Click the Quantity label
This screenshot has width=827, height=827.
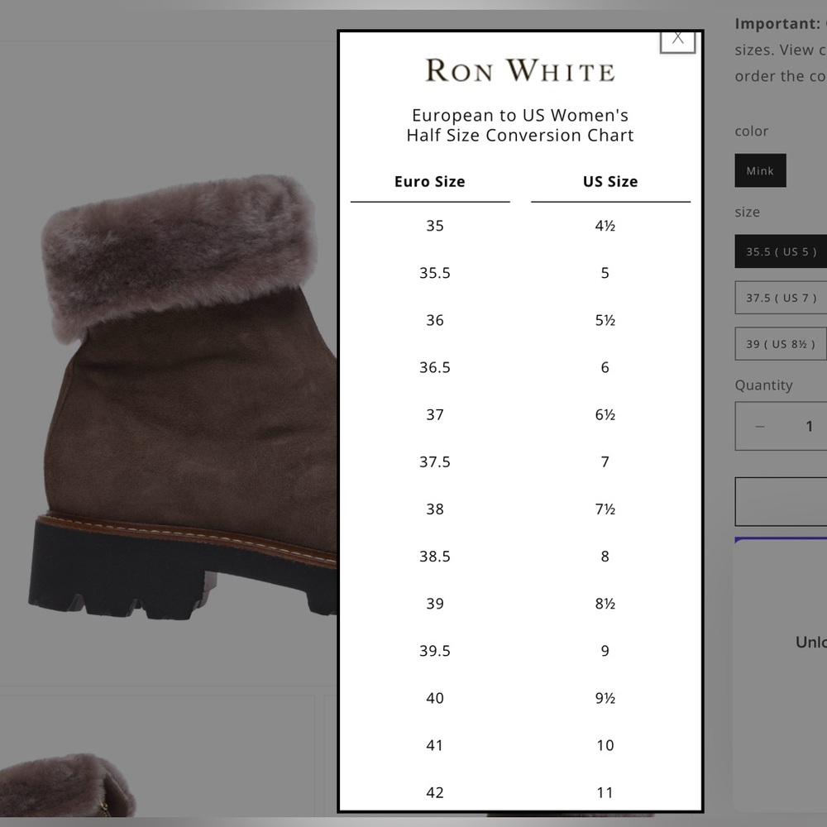click(x=763, y=385)
